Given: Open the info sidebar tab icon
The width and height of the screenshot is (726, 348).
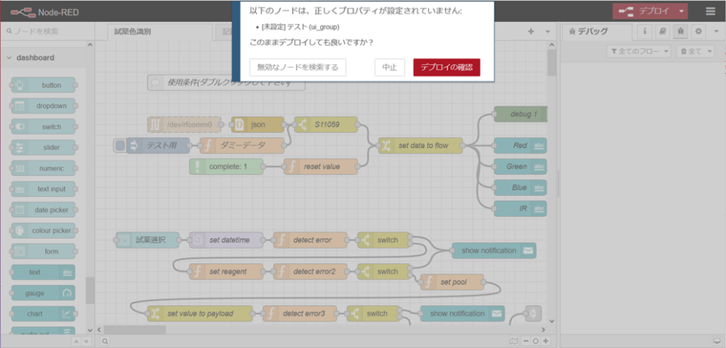Looking at the screenshot, I should [x=644, y=32].
